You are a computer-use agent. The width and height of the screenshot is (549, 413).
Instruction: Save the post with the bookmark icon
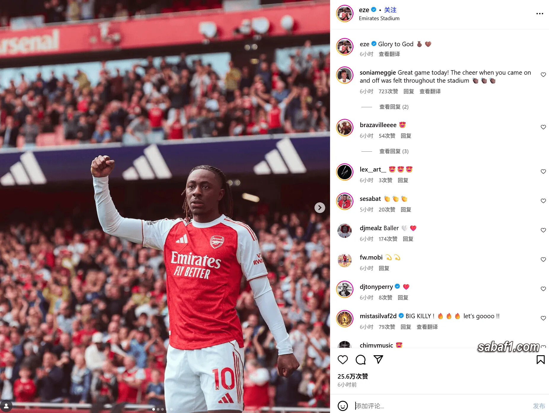tap(540, 360)
